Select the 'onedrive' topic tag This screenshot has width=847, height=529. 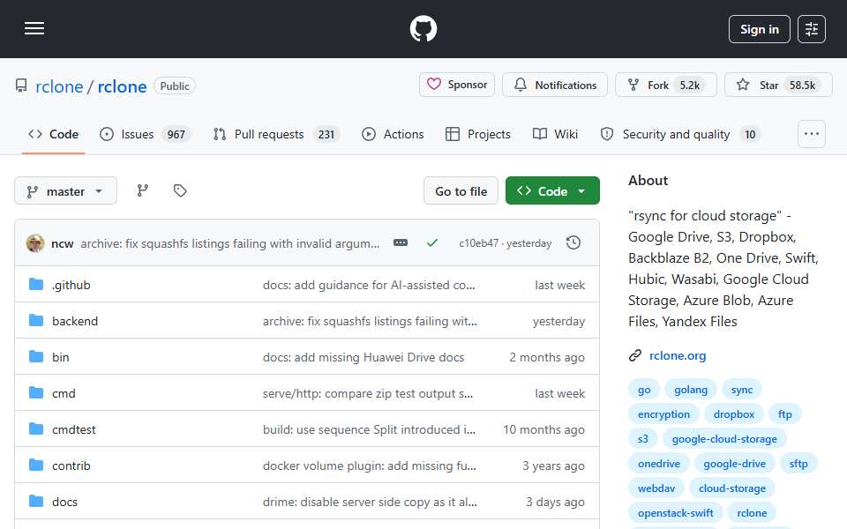(x=658, y=464)
